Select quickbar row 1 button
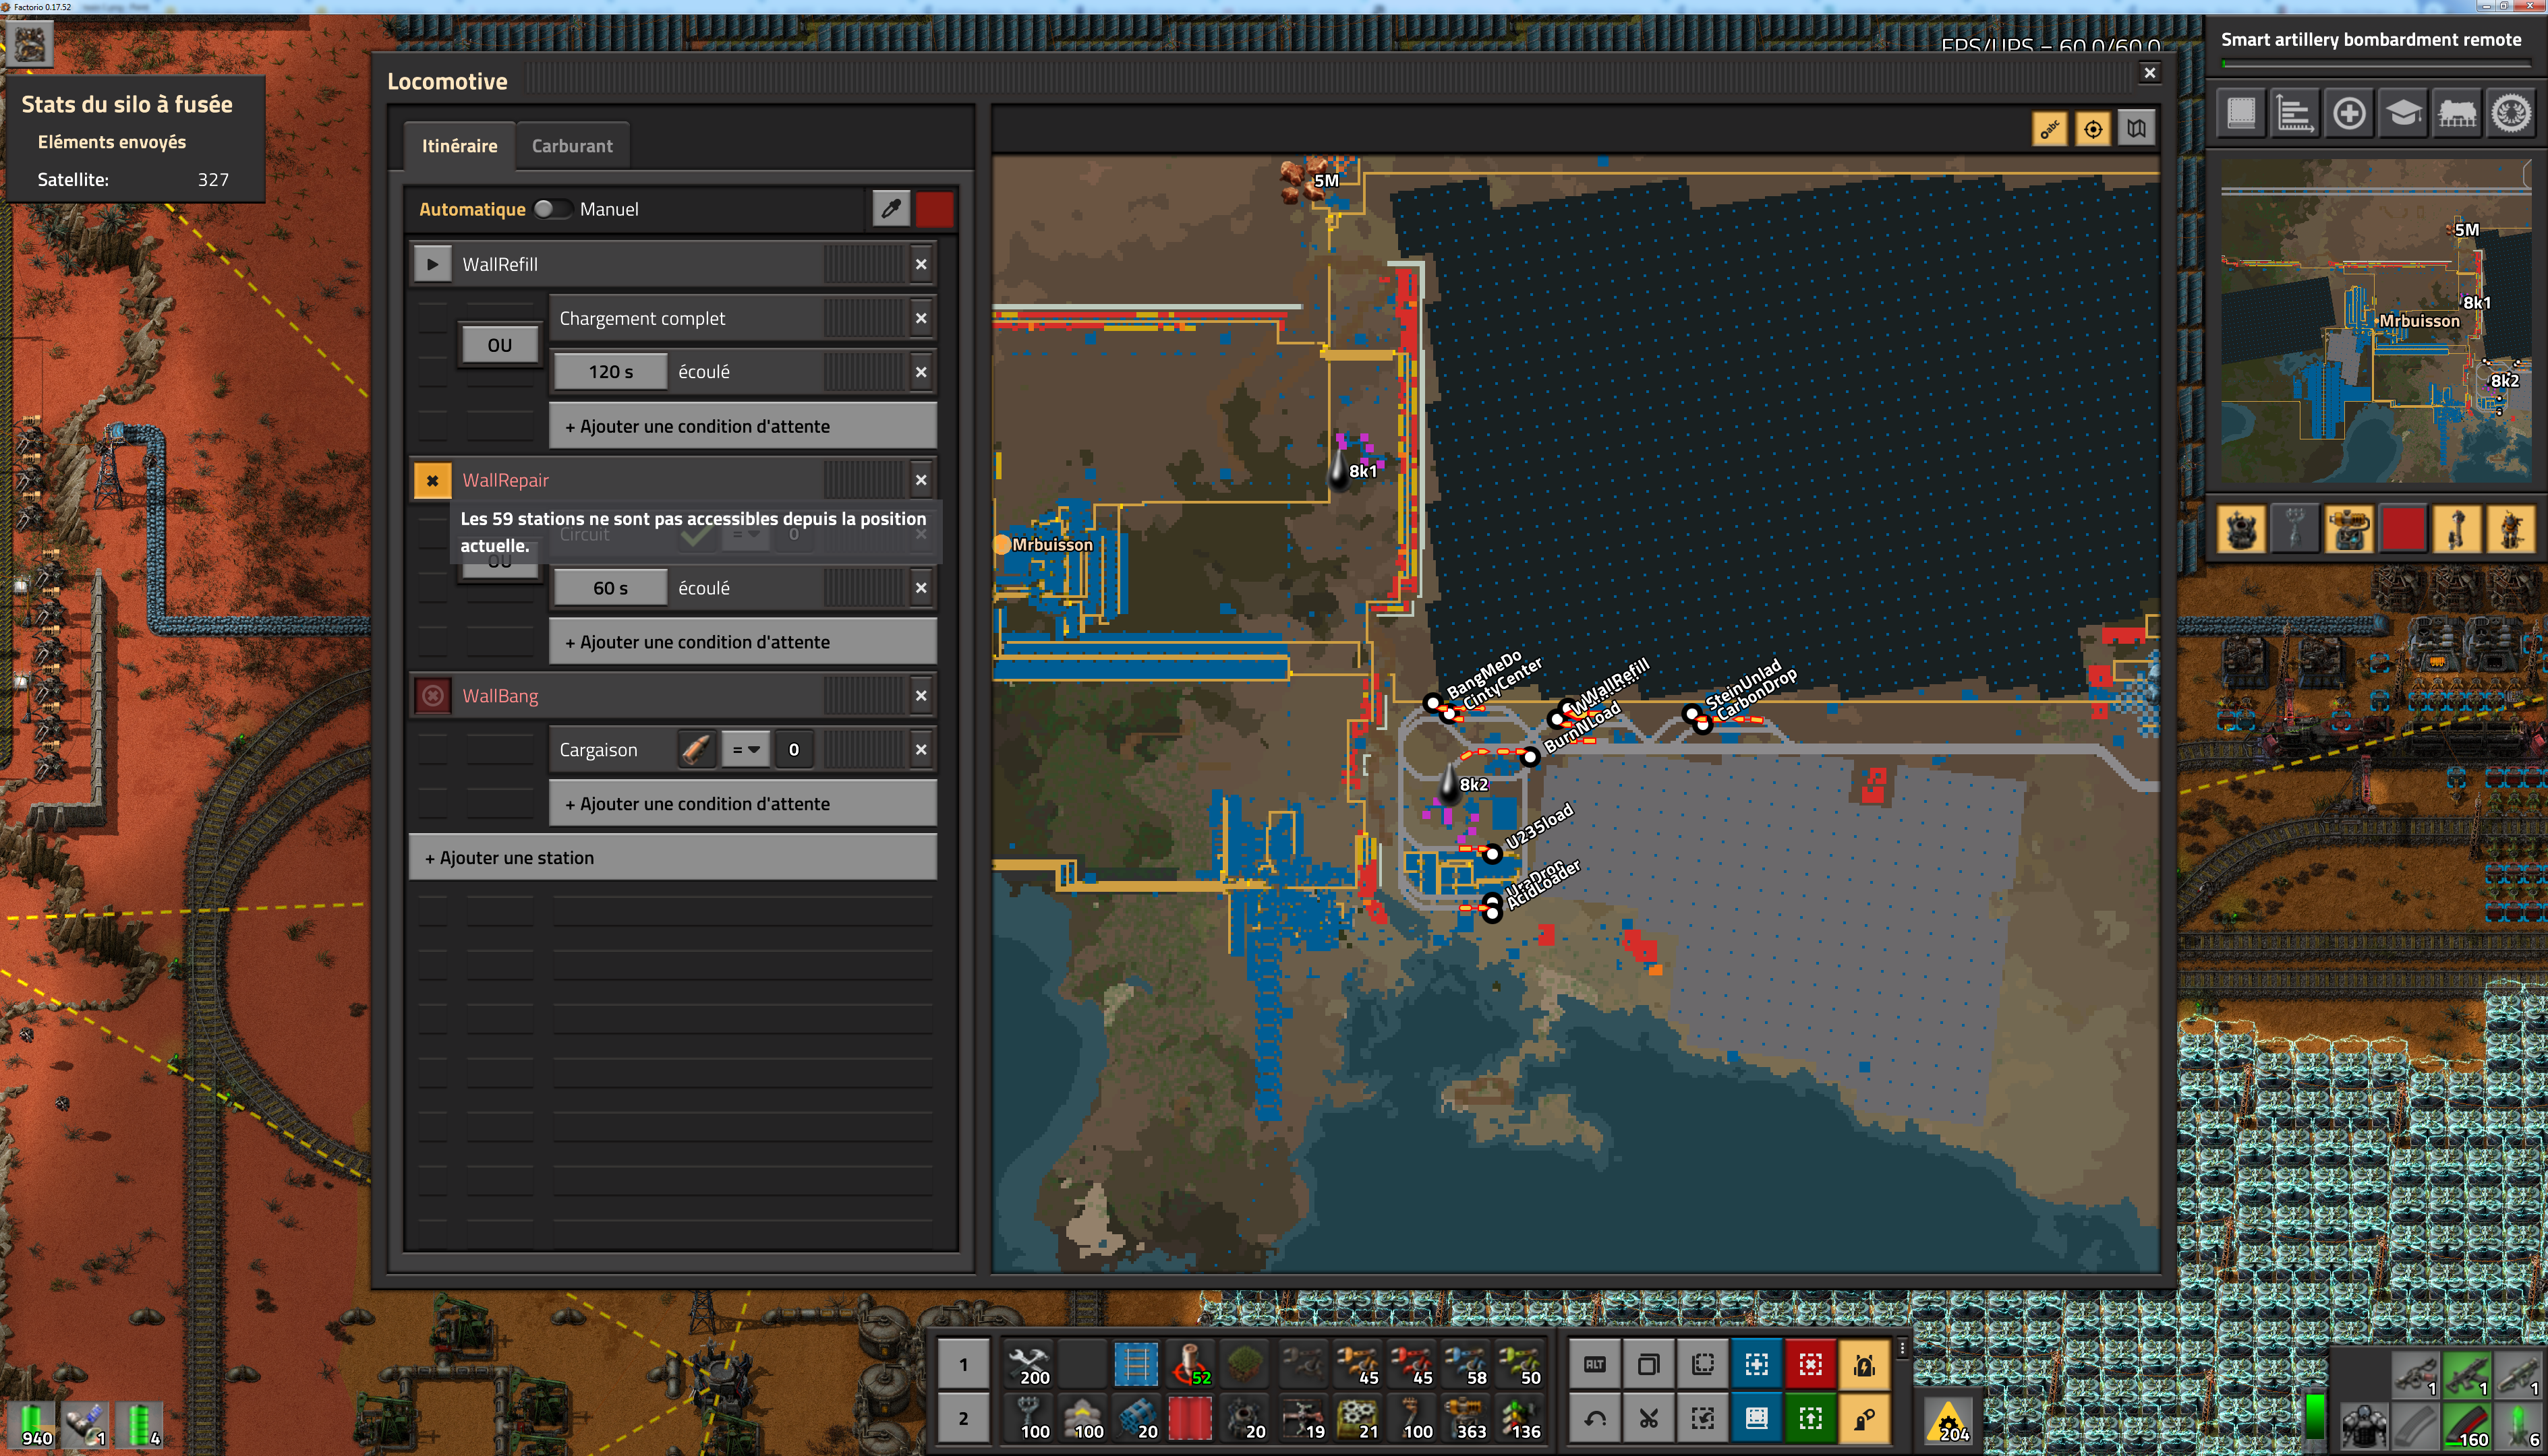This screenshot has height=1456, width=2548. pyautogui.click(x=963, y=1365)
